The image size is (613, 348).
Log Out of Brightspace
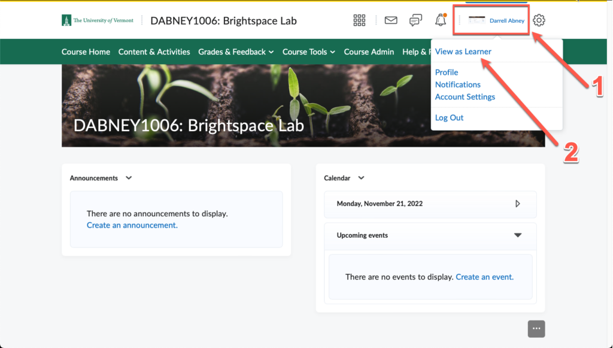[449, 117]
